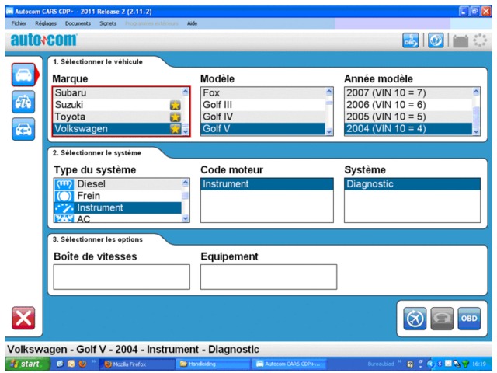Open the grayed Programmes extérieurs menu

click(x=151, y=23)
